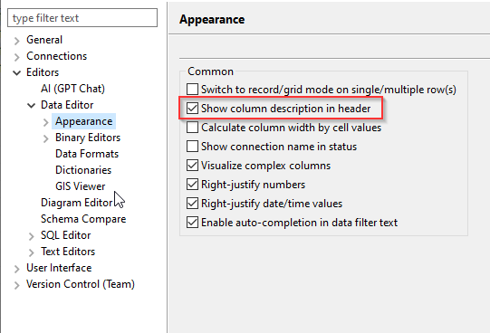Viewport: 490px width, 333px height.
Task: Expand the Text Editors node
Action: click(32, 252)
